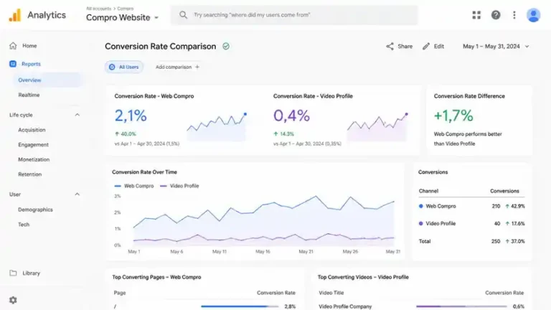The image size is (551, 310).
Task: Go to Home in sidebar
Action: coord(29,46)
